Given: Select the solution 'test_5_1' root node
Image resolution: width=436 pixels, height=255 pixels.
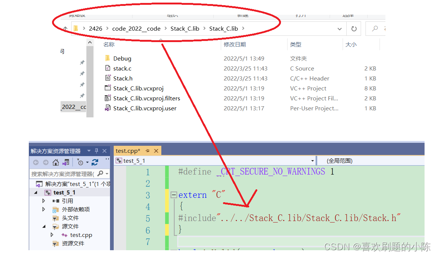Looking at the screenshot, I should (73, 184).
